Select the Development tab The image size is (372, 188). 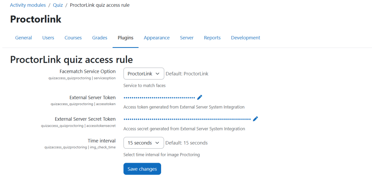pyautogui.click(x=246, y=38)
